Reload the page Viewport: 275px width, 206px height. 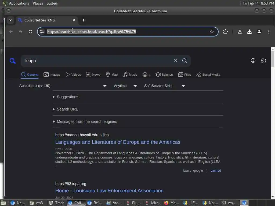[x=30, y=32]
